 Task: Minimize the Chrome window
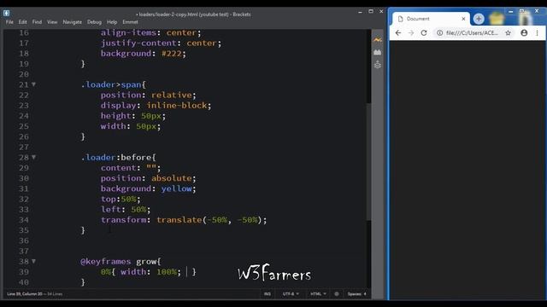click(x=511, y=11)
